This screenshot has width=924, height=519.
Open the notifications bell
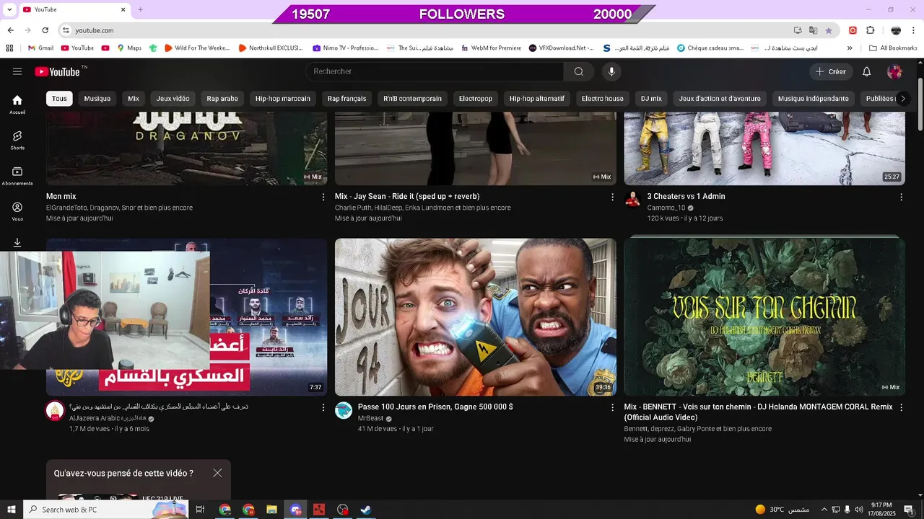867,71
